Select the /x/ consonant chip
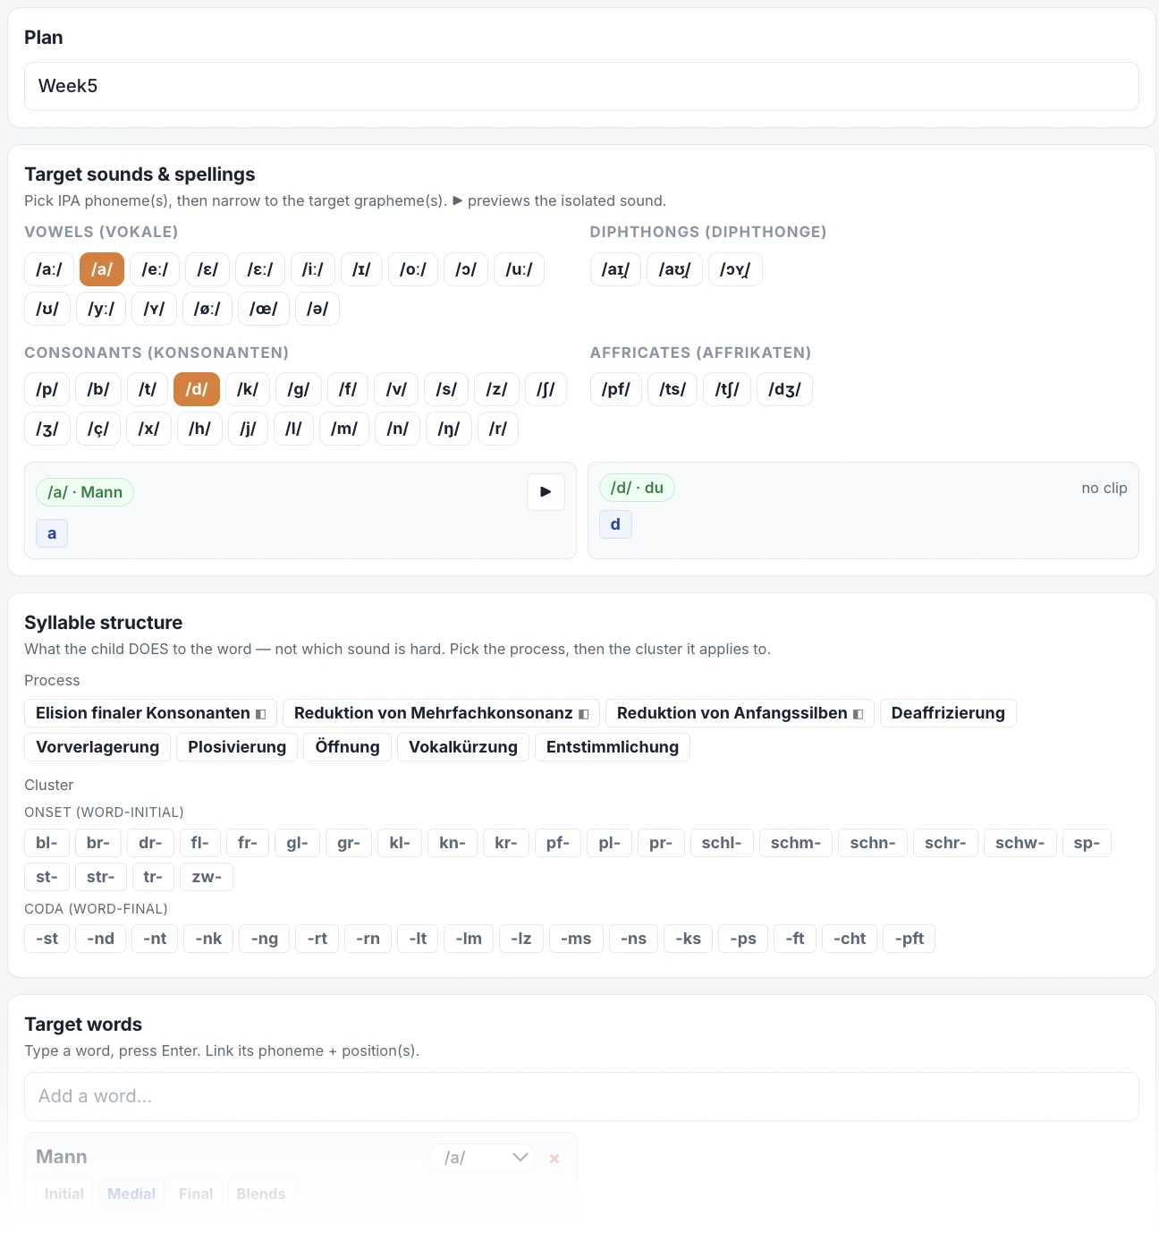 point(149,429)
